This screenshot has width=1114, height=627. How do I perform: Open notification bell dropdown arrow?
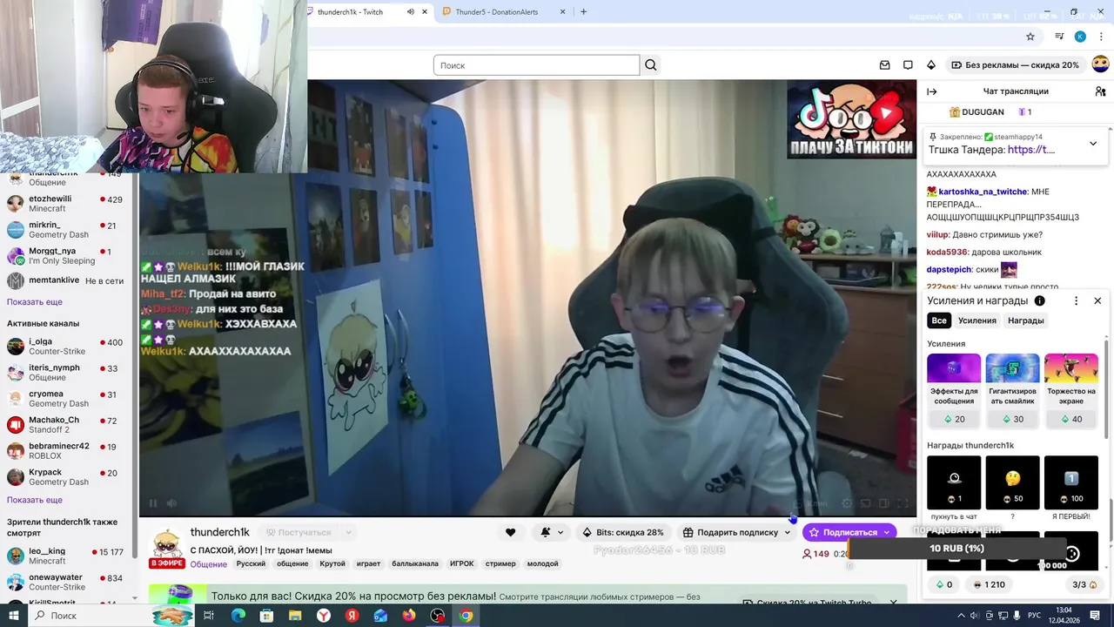(560, 532)
